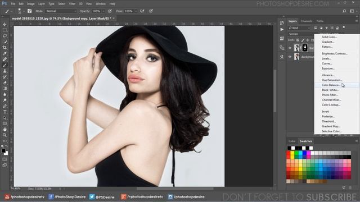
Task: Select the Eyedropper tool
Action: [x=4, y=53]
